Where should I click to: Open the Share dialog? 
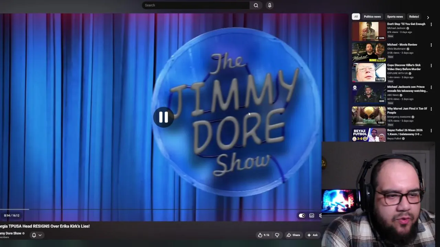click(x=293, y=235)
